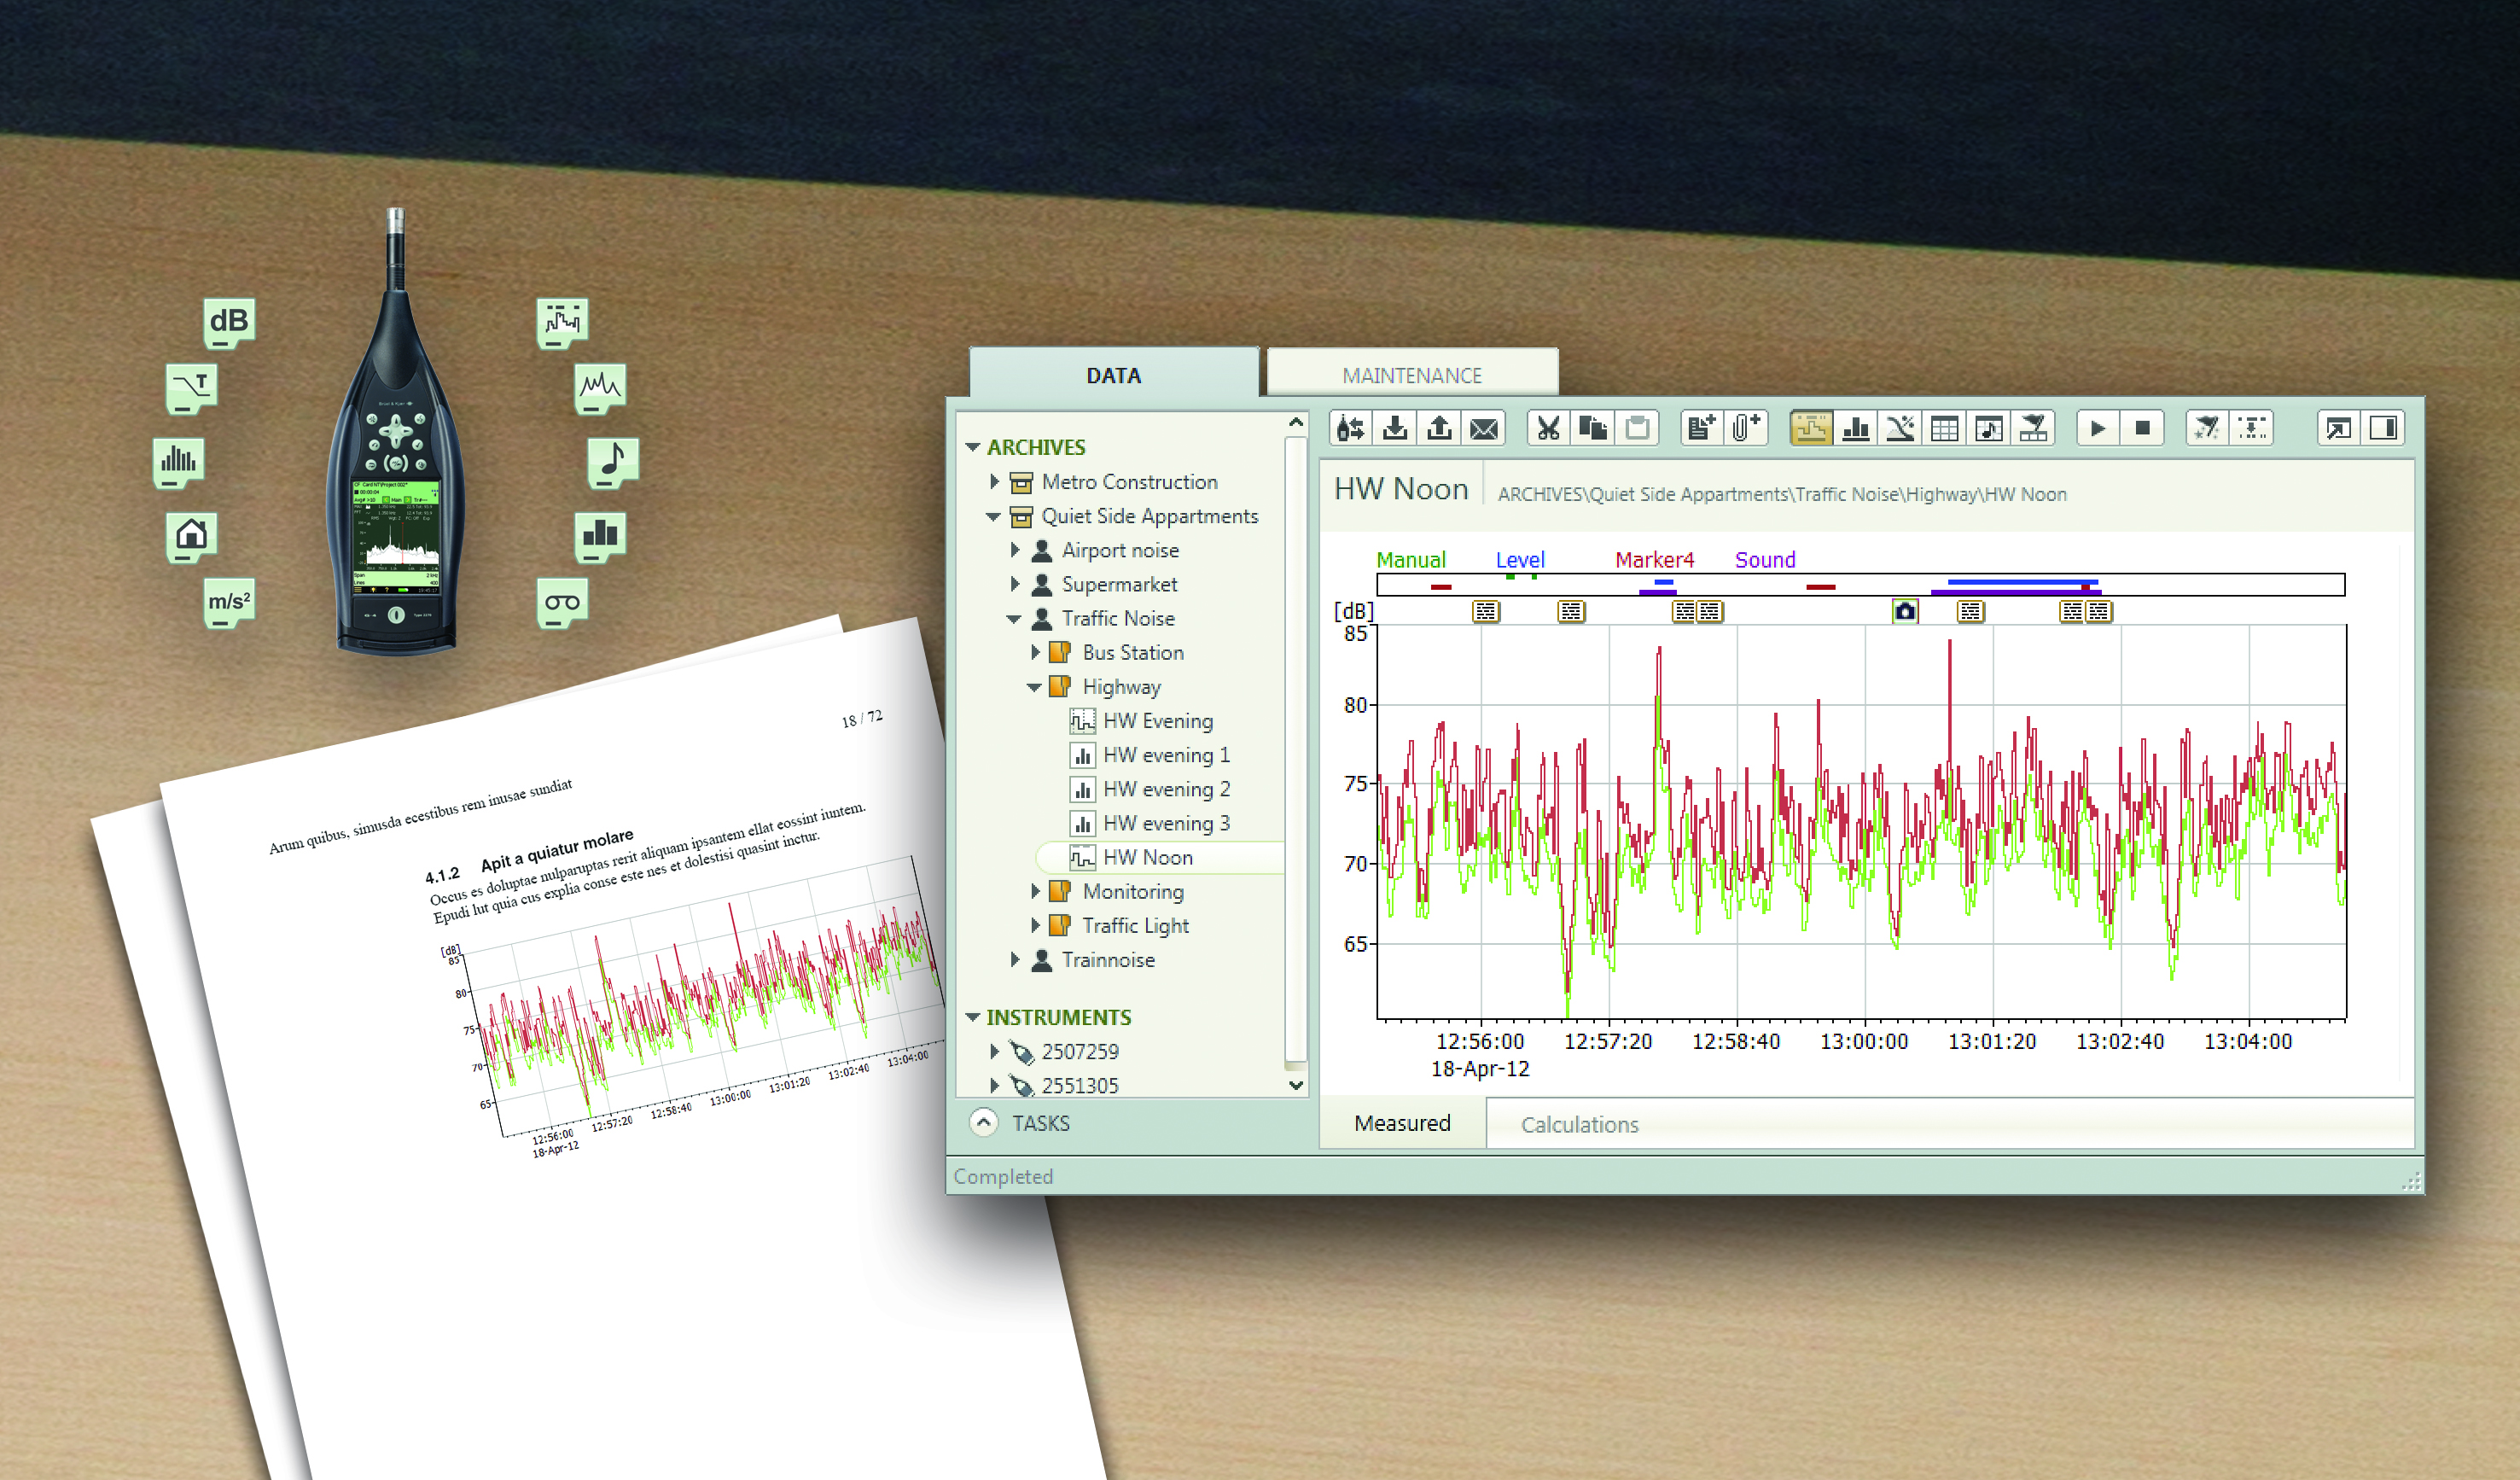Toggle the percentile statistics curve view

click(x=1900, y=429)
